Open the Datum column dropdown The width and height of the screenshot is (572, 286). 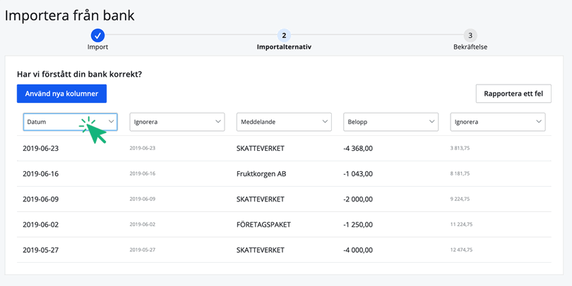click(x=70, y=122)
